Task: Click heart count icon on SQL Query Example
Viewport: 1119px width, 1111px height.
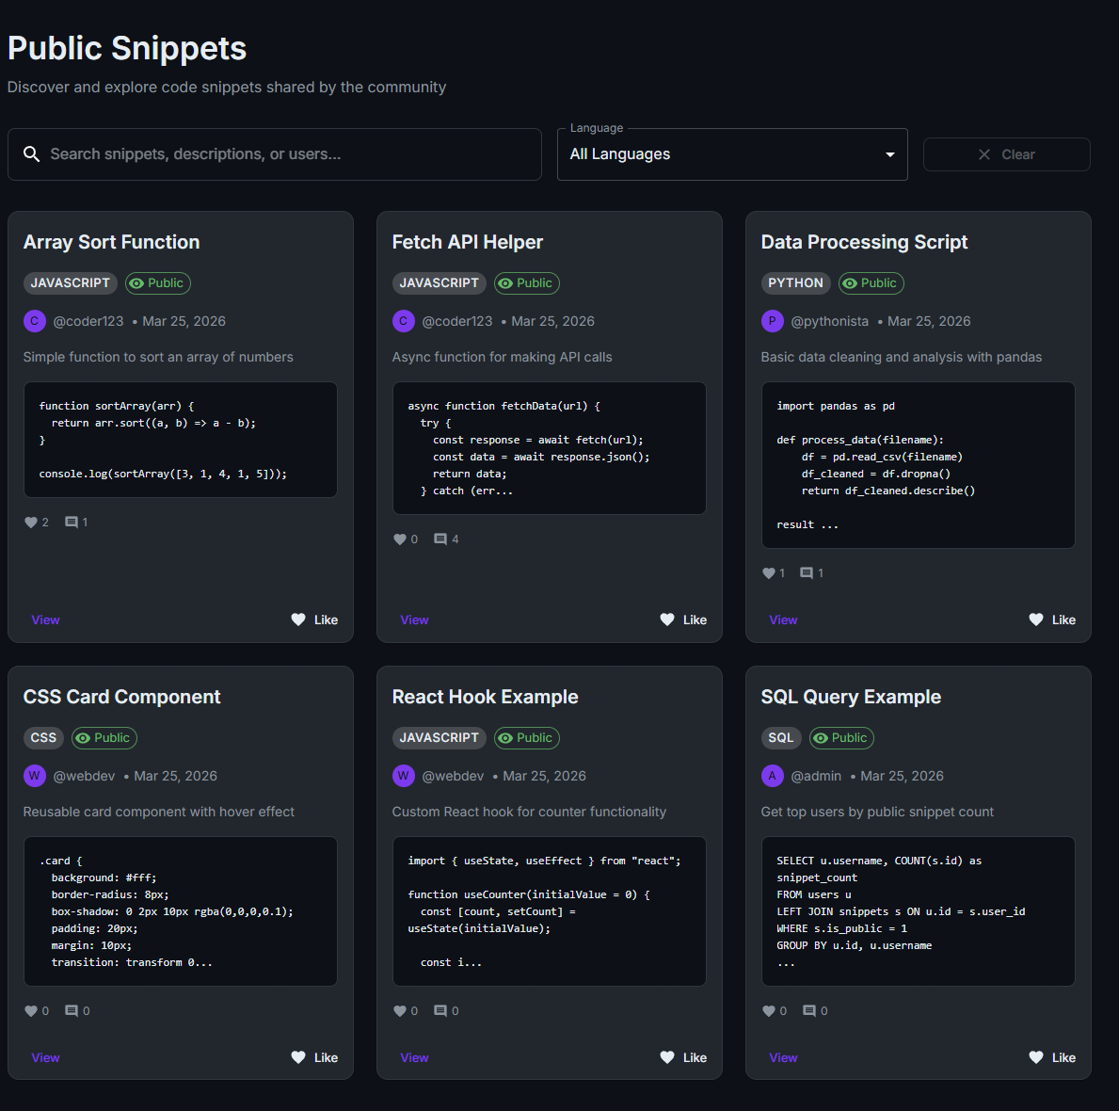Action: click(769, 1011)
